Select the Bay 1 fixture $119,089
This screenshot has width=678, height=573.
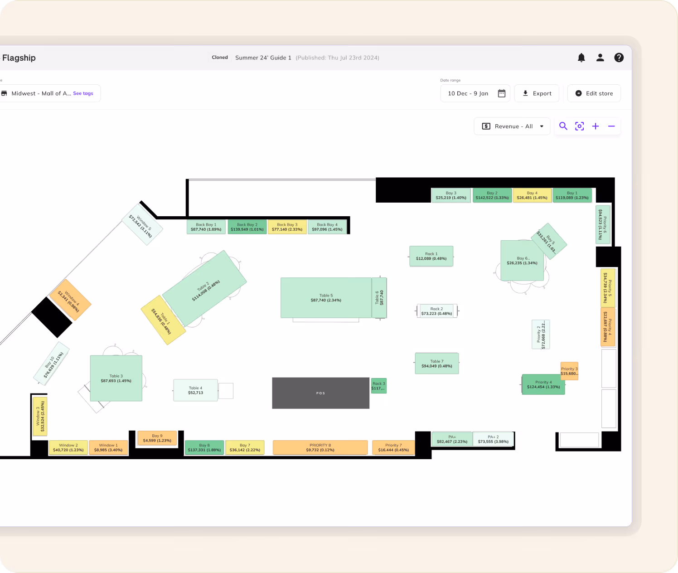pos(572,195)
